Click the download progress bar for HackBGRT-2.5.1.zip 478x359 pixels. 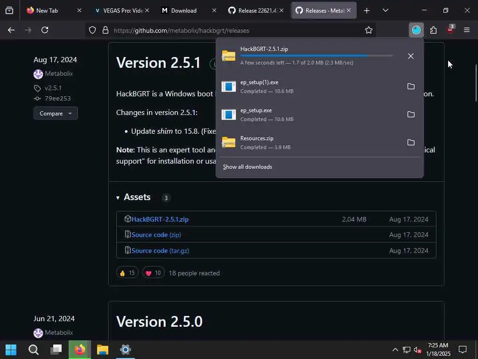click(316, 56)
